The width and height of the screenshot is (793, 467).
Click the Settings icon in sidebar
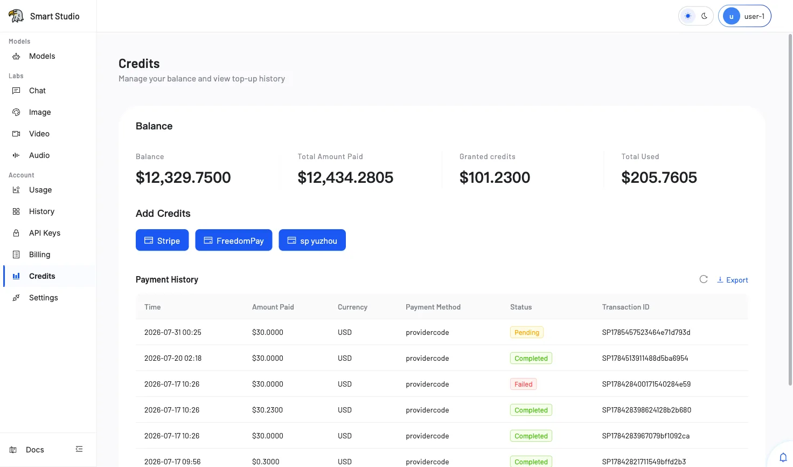click(x=16, y=298)
